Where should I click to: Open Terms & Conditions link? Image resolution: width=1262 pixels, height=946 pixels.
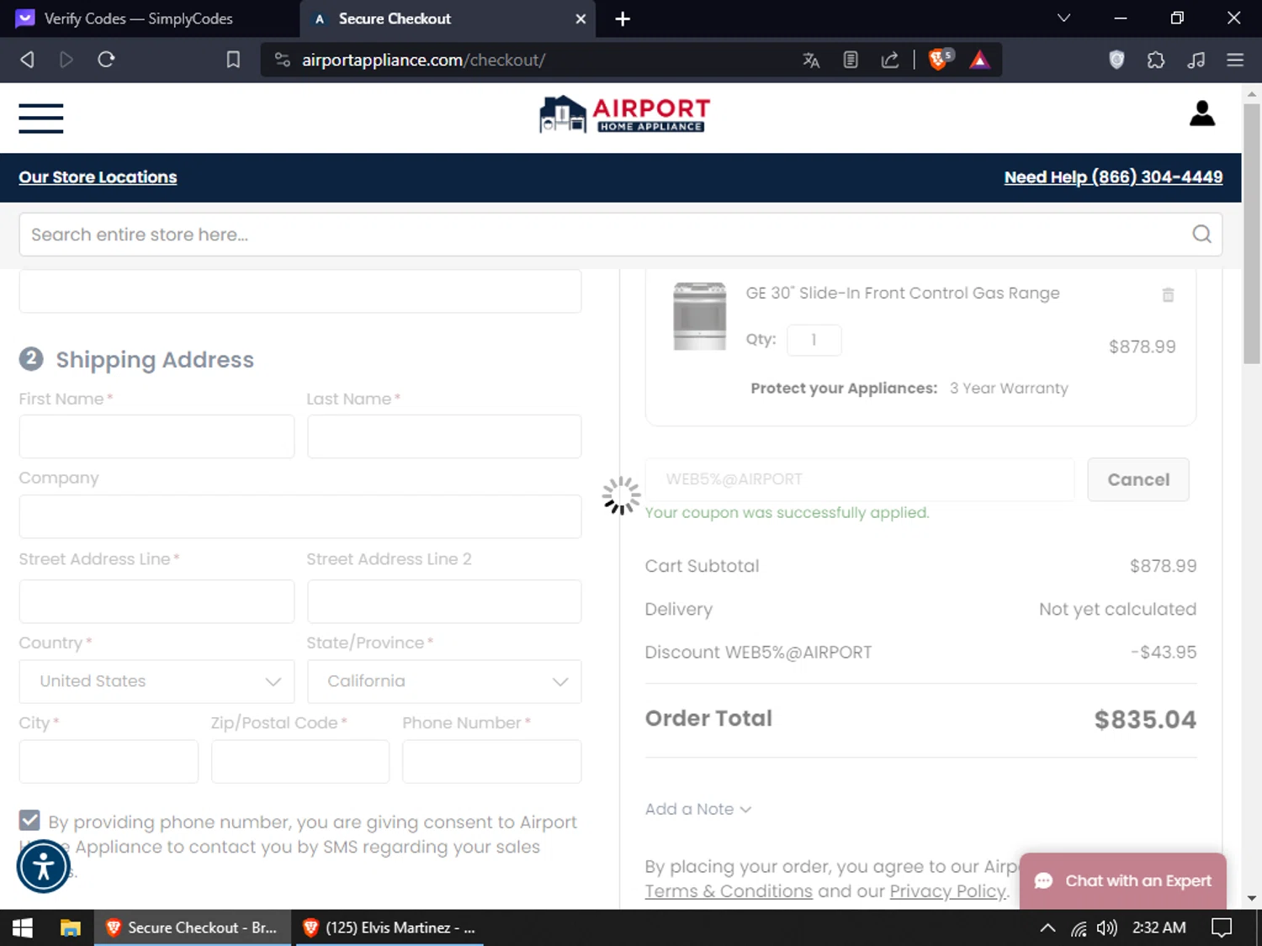coord(729,891)
